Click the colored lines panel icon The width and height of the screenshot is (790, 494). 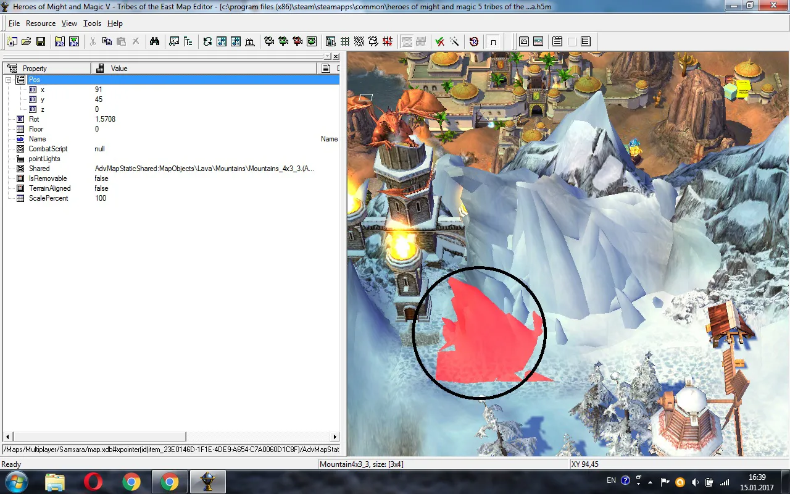click(x=538, y=41)
